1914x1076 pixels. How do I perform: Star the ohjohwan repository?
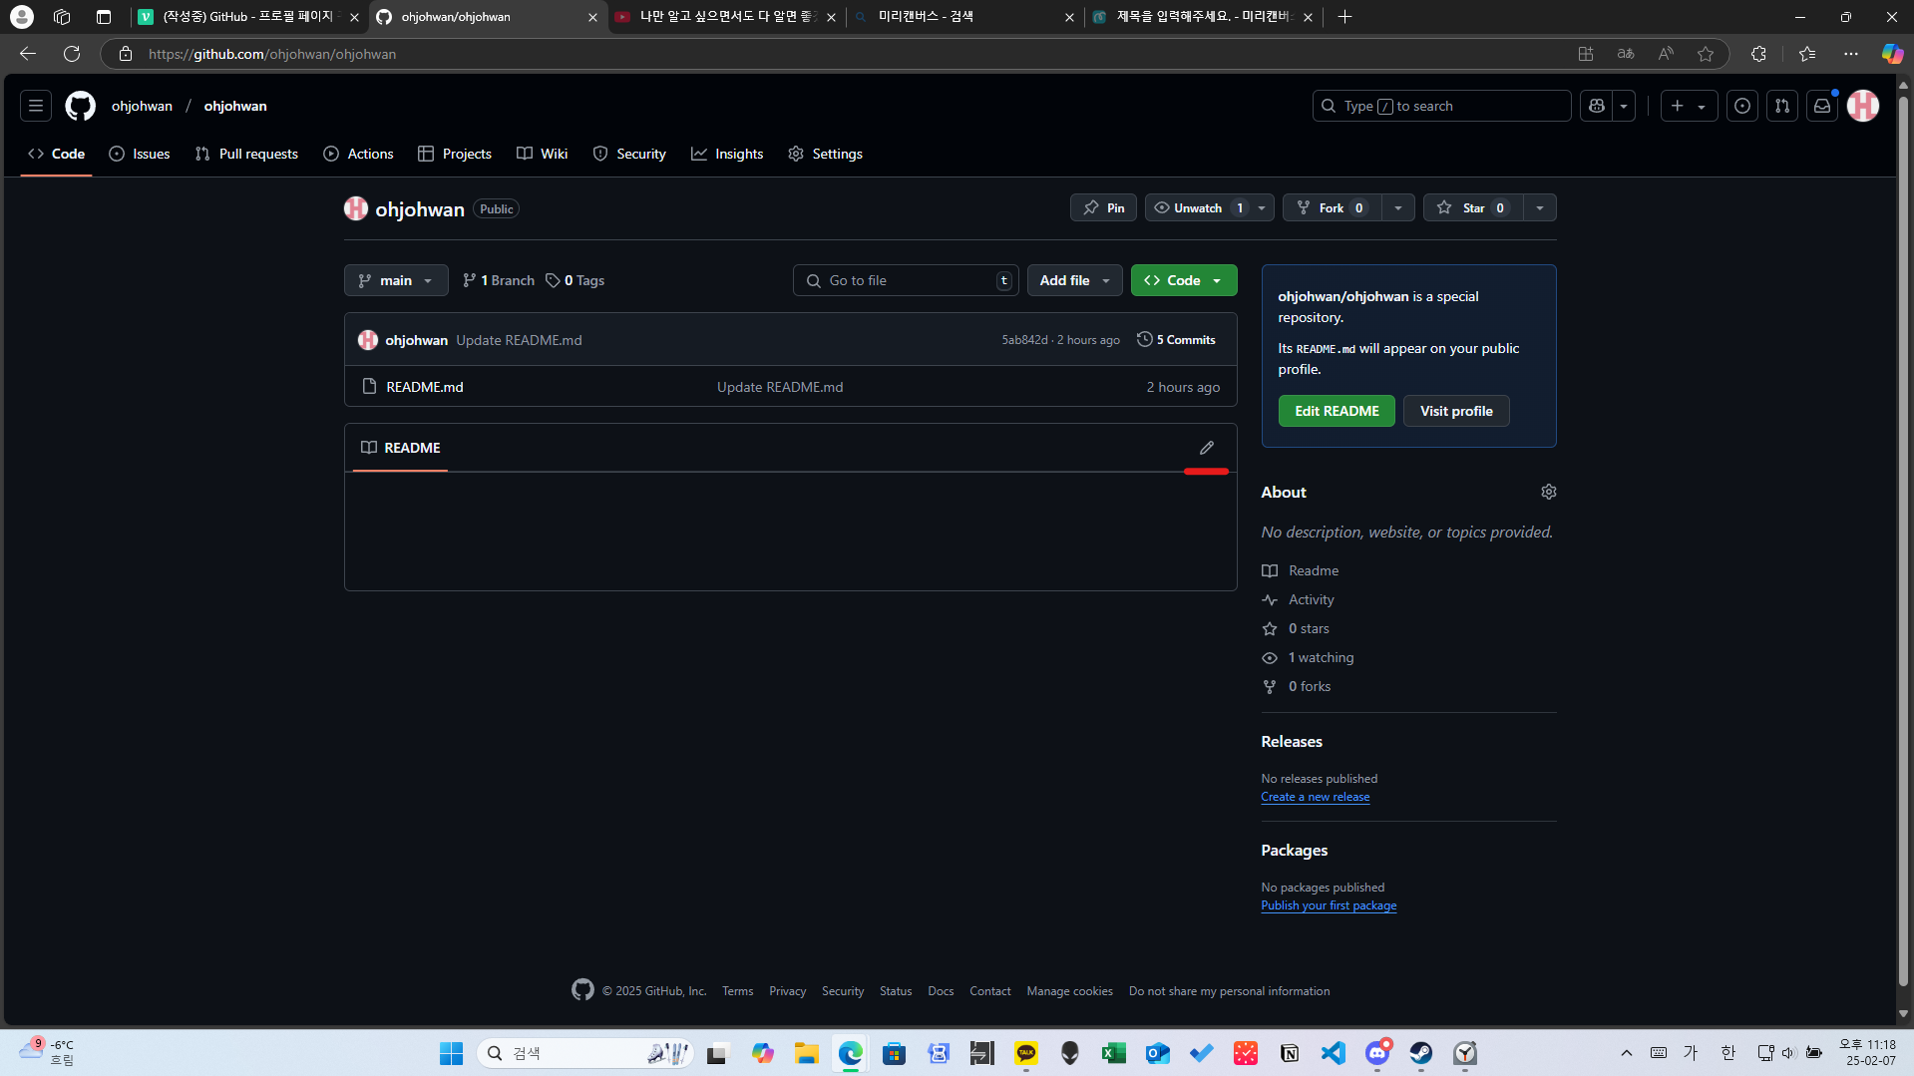tap(1472, 207)
